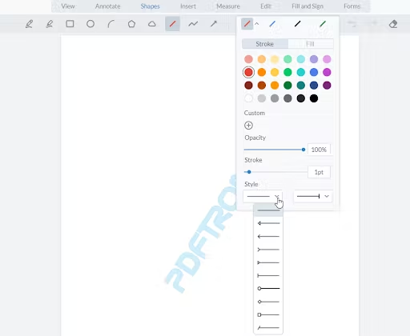Switch to the Fill color tab
Viewport: 410px width, 336px height.
pos(311,44)
